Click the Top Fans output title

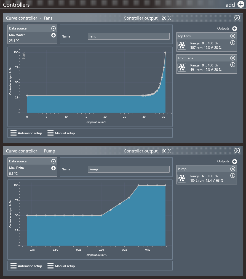click(184, 36)
